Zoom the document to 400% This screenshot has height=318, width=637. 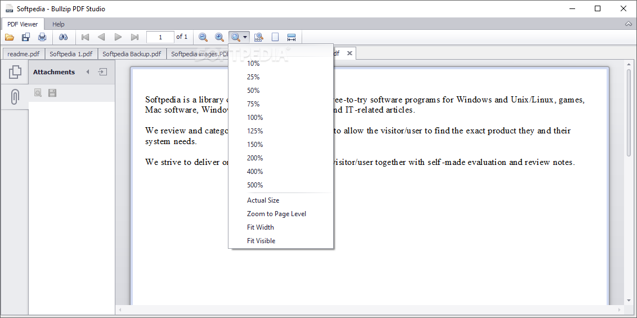(281, 172)
